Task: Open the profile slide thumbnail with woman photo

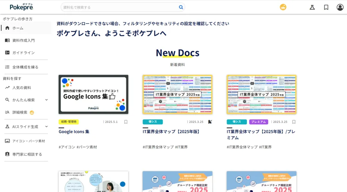Action: click(93, 181)
